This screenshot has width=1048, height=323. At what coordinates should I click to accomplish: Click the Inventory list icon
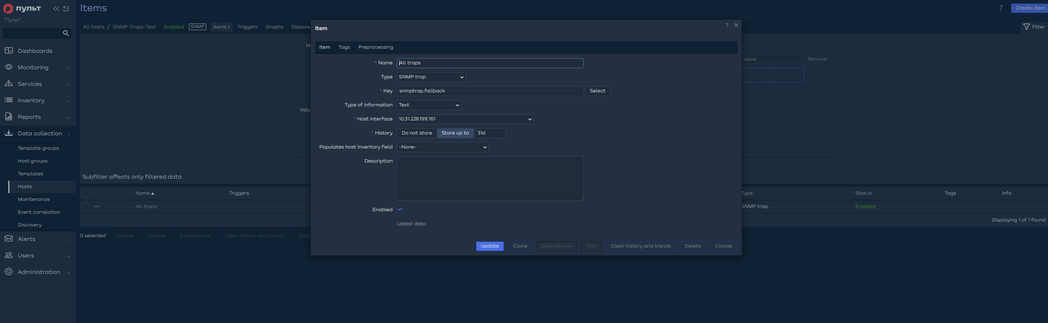[9, 100]
